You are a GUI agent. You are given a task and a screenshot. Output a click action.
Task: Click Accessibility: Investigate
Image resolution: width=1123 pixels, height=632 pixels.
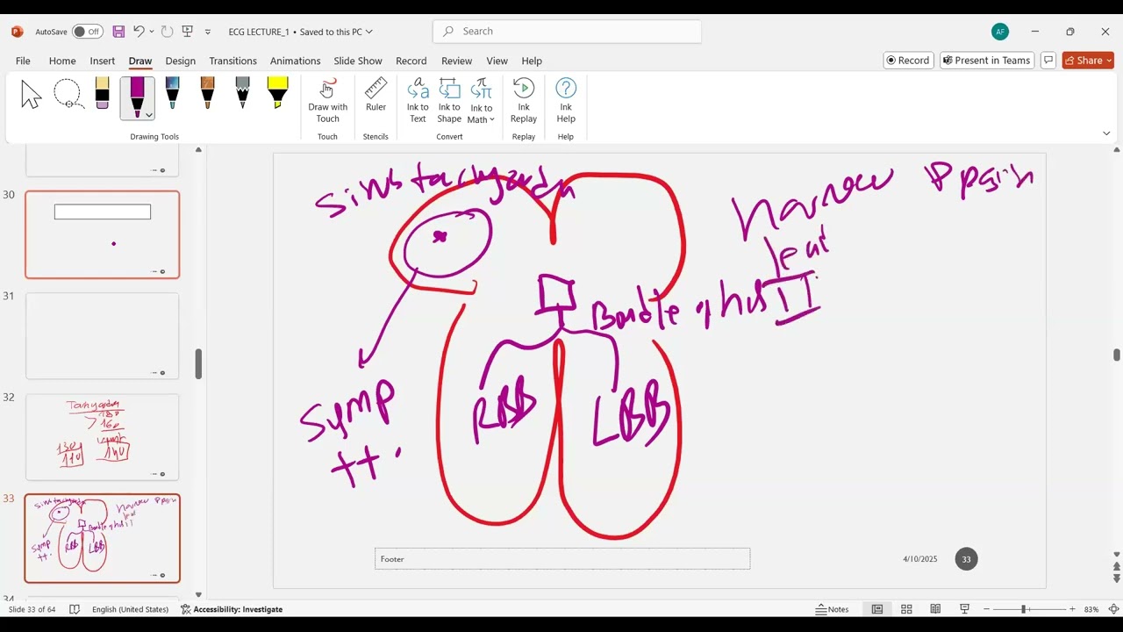tap(232, 609)
